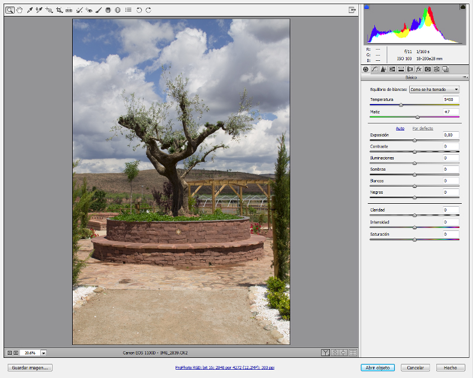
Task: Open the Camera Calibration panel tab
Action: (x=427, y=69)
